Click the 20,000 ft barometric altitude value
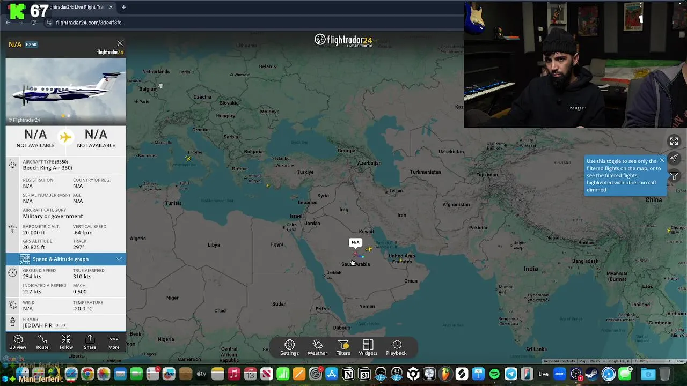 click(34, 232)
